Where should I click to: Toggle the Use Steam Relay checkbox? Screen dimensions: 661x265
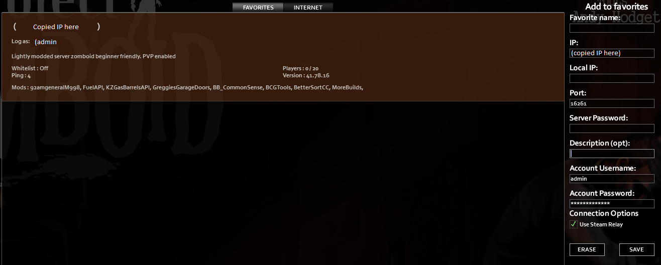(x=574, y=224)
